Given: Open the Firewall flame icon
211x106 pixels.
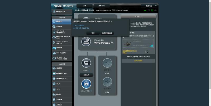Looking at the screenshot, I should (x=54, y=94).
